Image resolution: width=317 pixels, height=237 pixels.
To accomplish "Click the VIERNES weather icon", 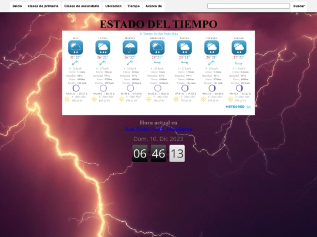I will coord(212,47).
